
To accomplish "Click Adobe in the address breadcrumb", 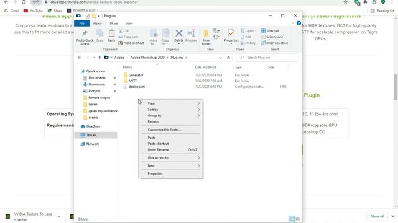I will [x=119, y=58].
